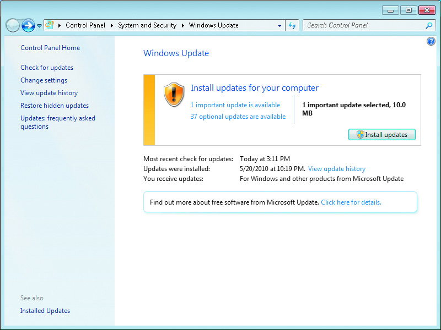Open Change settings in sidebar
The height and width of the screenshot is (330, 441).
click(x=44, y=80)
